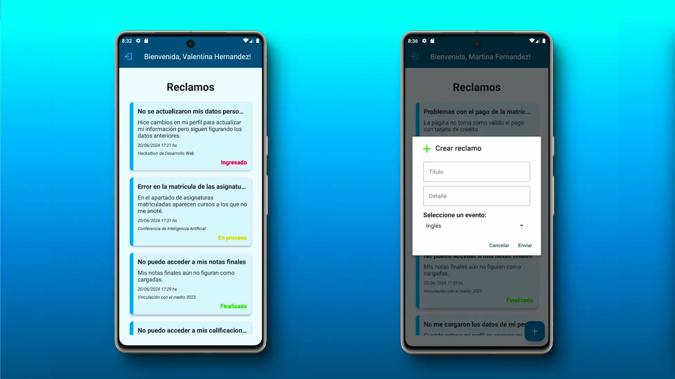The height and width of the screenshot is (379, 675).
Task: Click the 'Detalle' input field
Action: click(477, 196)
